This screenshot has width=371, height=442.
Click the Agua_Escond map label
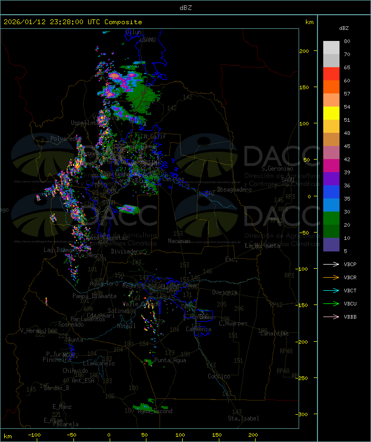click(155, 411)
